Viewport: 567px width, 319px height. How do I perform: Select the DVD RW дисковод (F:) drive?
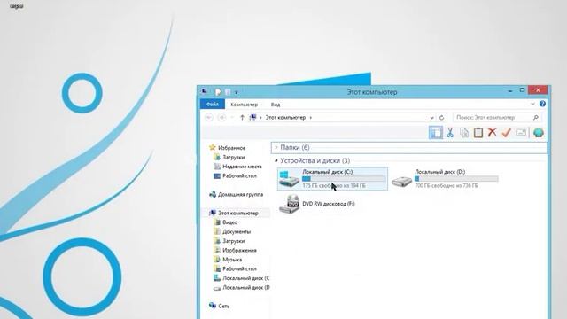(x=317, y=204)
